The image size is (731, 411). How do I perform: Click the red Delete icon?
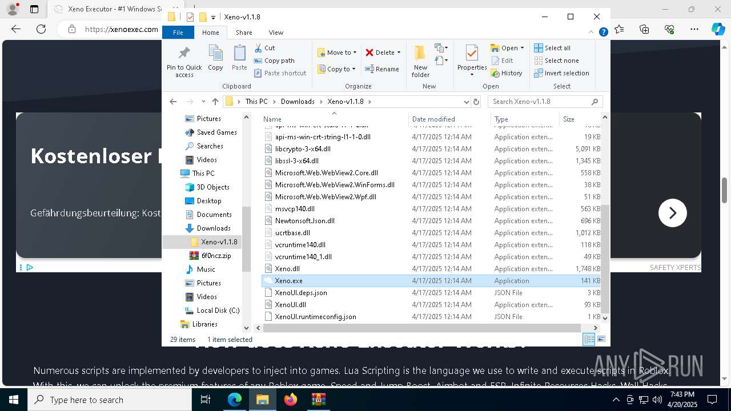pyautogui.click(x=369, y=53)
